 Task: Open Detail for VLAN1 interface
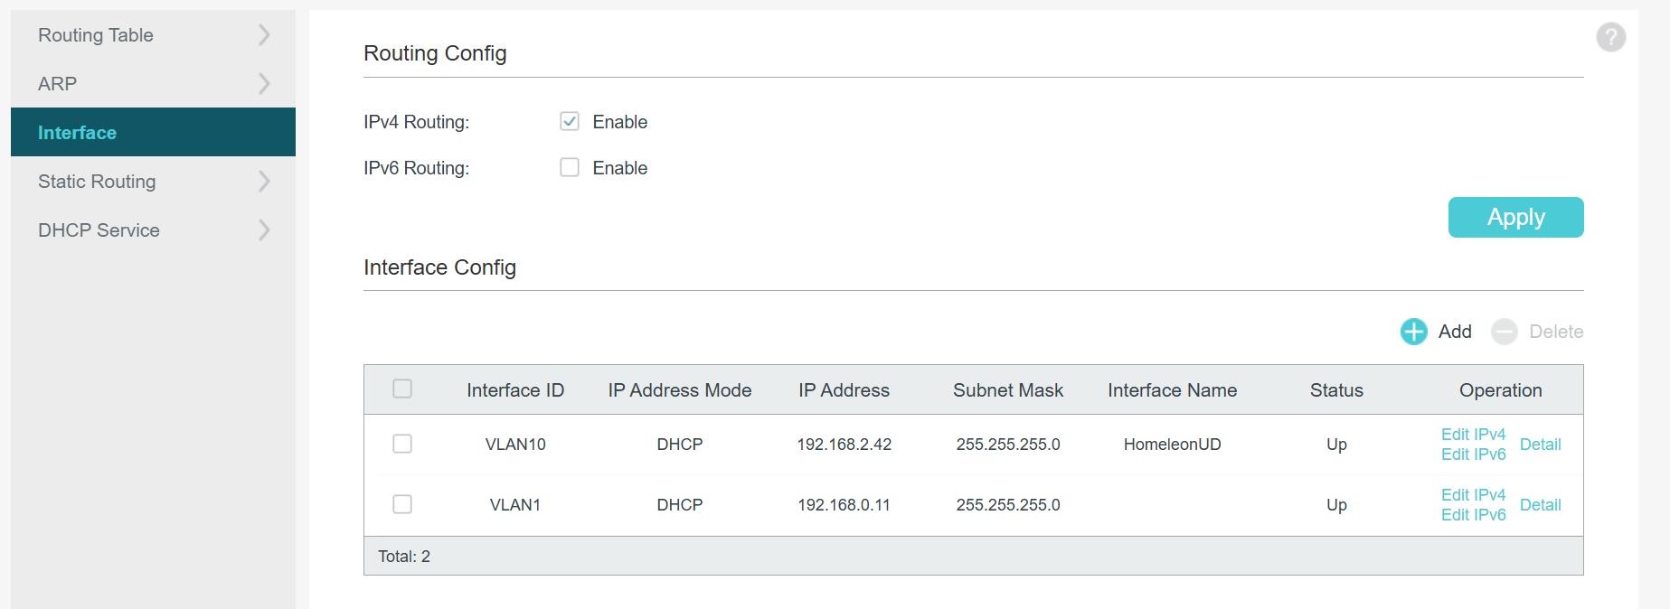point(1540,505)
